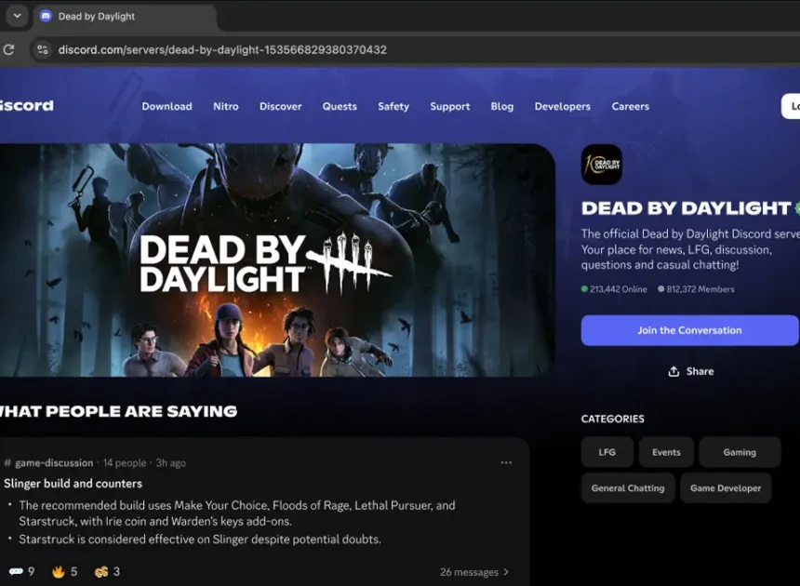Screen dimensions: 800x586
Task: Click the speech bubble reaction with 9
Action: (22, 571)
